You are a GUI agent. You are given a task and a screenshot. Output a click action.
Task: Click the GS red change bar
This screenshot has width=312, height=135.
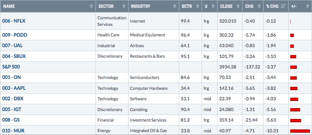point(296,120)
